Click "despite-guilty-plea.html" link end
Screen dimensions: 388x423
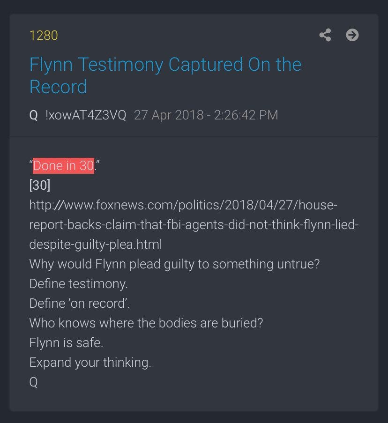point(96,244)
